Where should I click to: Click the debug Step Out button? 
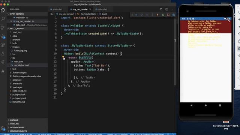(152, 15)
